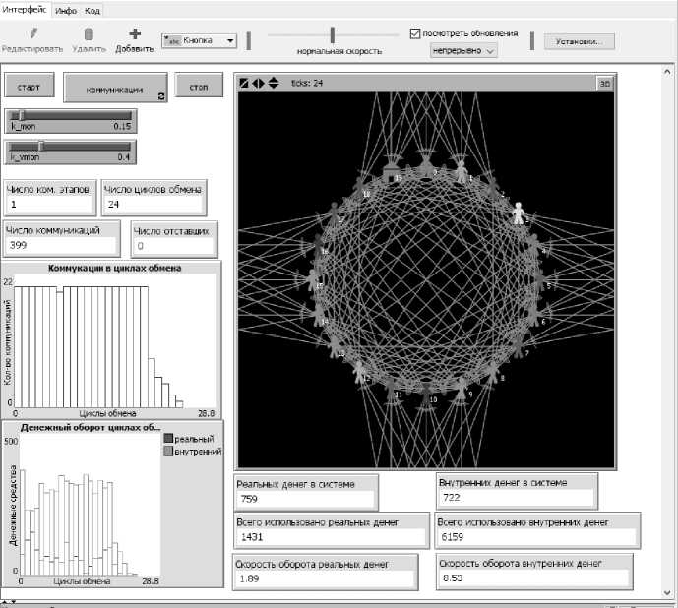Select white person agent number 3

click(518, 213)
